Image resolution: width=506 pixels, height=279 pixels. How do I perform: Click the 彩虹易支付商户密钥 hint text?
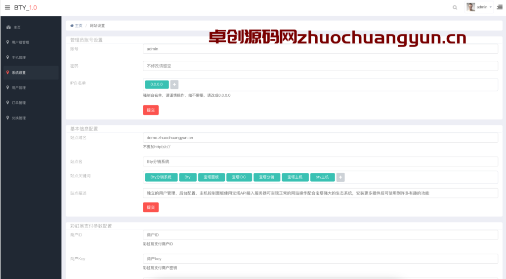coord(160,268)
